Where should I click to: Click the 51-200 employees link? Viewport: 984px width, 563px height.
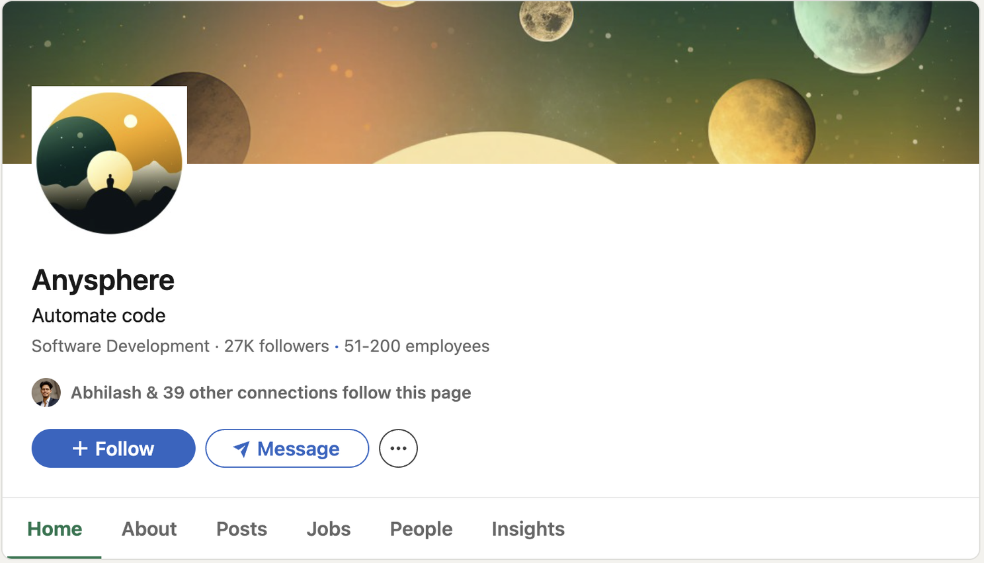(417, 346)
